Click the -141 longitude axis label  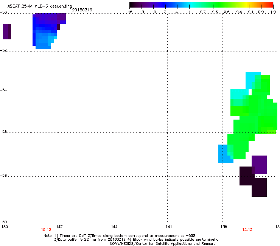click(167, 227)
